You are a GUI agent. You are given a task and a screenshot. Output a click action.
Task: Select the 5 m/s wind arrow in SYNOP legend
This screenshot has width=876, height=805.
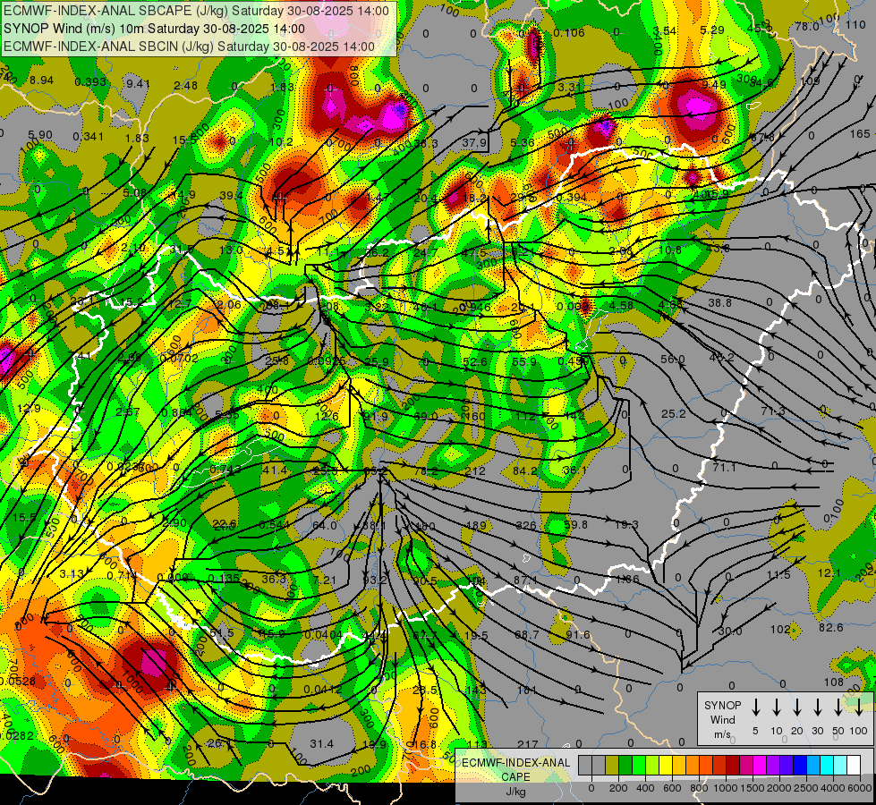click(x=755, y=708)
